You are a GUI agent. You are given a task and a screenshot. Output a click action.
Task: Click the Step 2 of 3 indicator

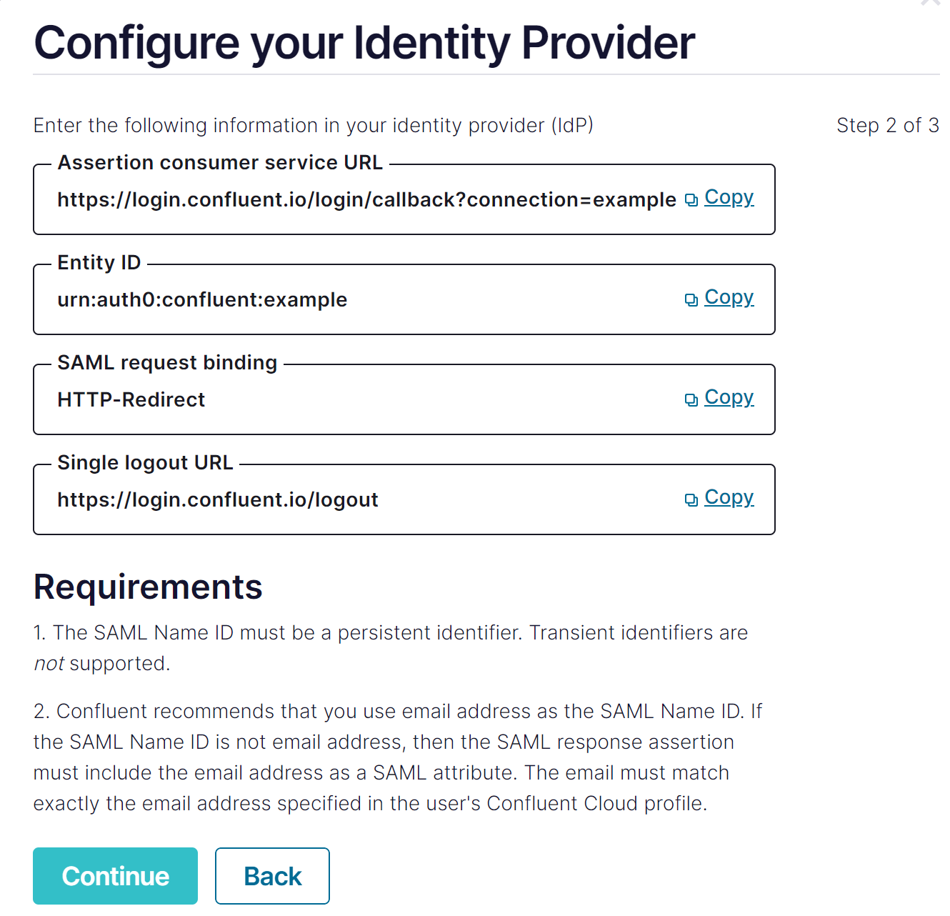pos(887,126)
